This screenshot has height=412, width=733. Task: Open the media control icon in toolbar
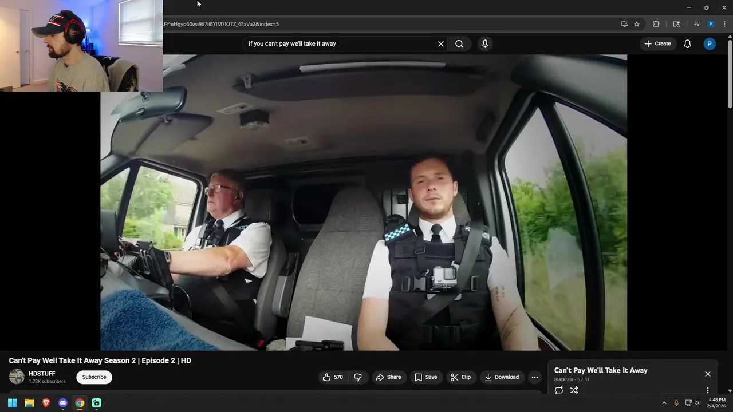point(697,24)
